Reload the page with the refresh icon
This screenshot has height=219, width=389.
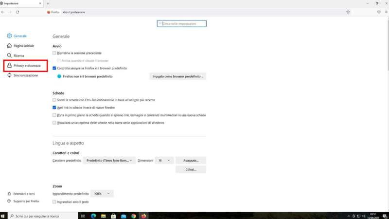18,12
